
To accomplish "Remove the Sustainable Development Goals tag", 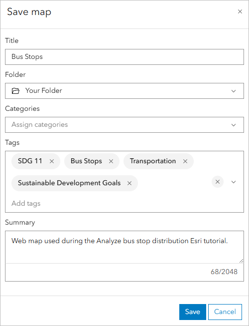I will [x=129, y=183].
